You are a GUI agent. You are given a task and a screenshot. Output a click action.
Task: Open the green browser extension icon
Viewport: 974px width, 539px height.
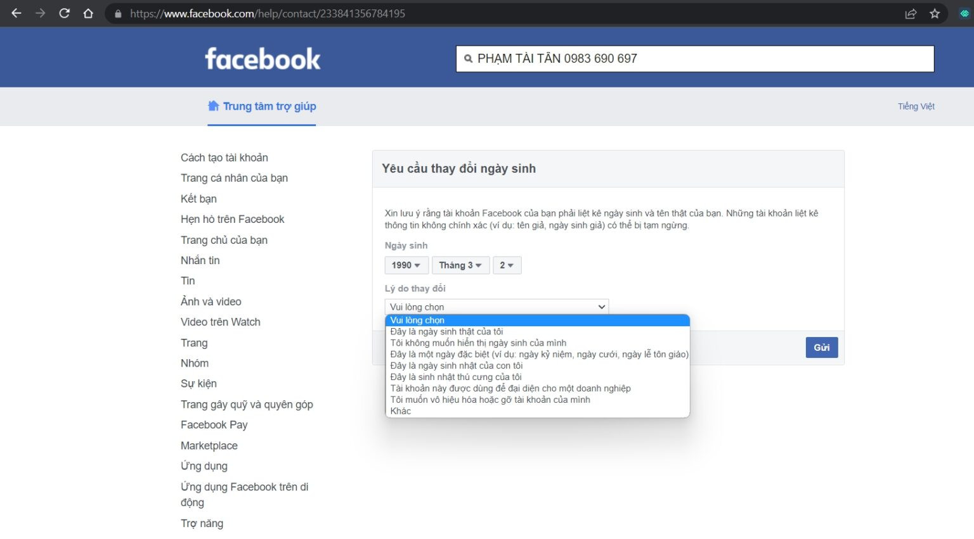(964, 13)
